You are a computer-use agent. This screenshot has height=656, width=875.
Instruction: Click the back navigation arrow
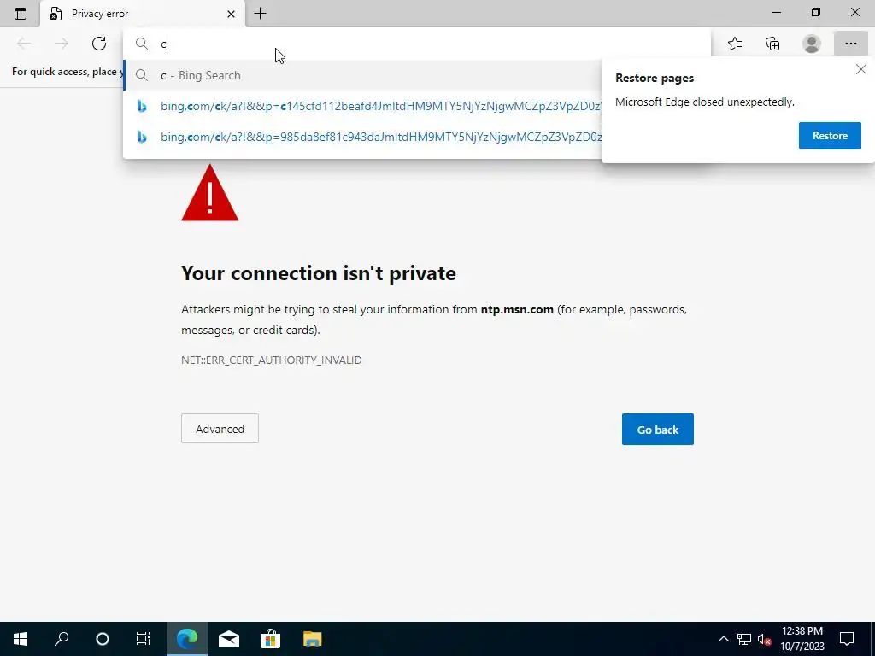pos(24,44)
